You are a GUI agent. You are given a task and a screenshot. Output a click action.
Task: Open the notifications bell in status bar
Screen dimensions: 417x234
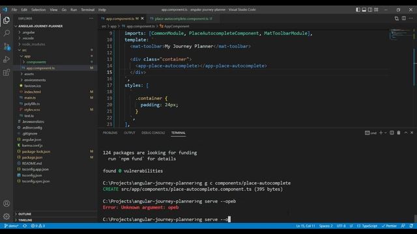(411, 226)
